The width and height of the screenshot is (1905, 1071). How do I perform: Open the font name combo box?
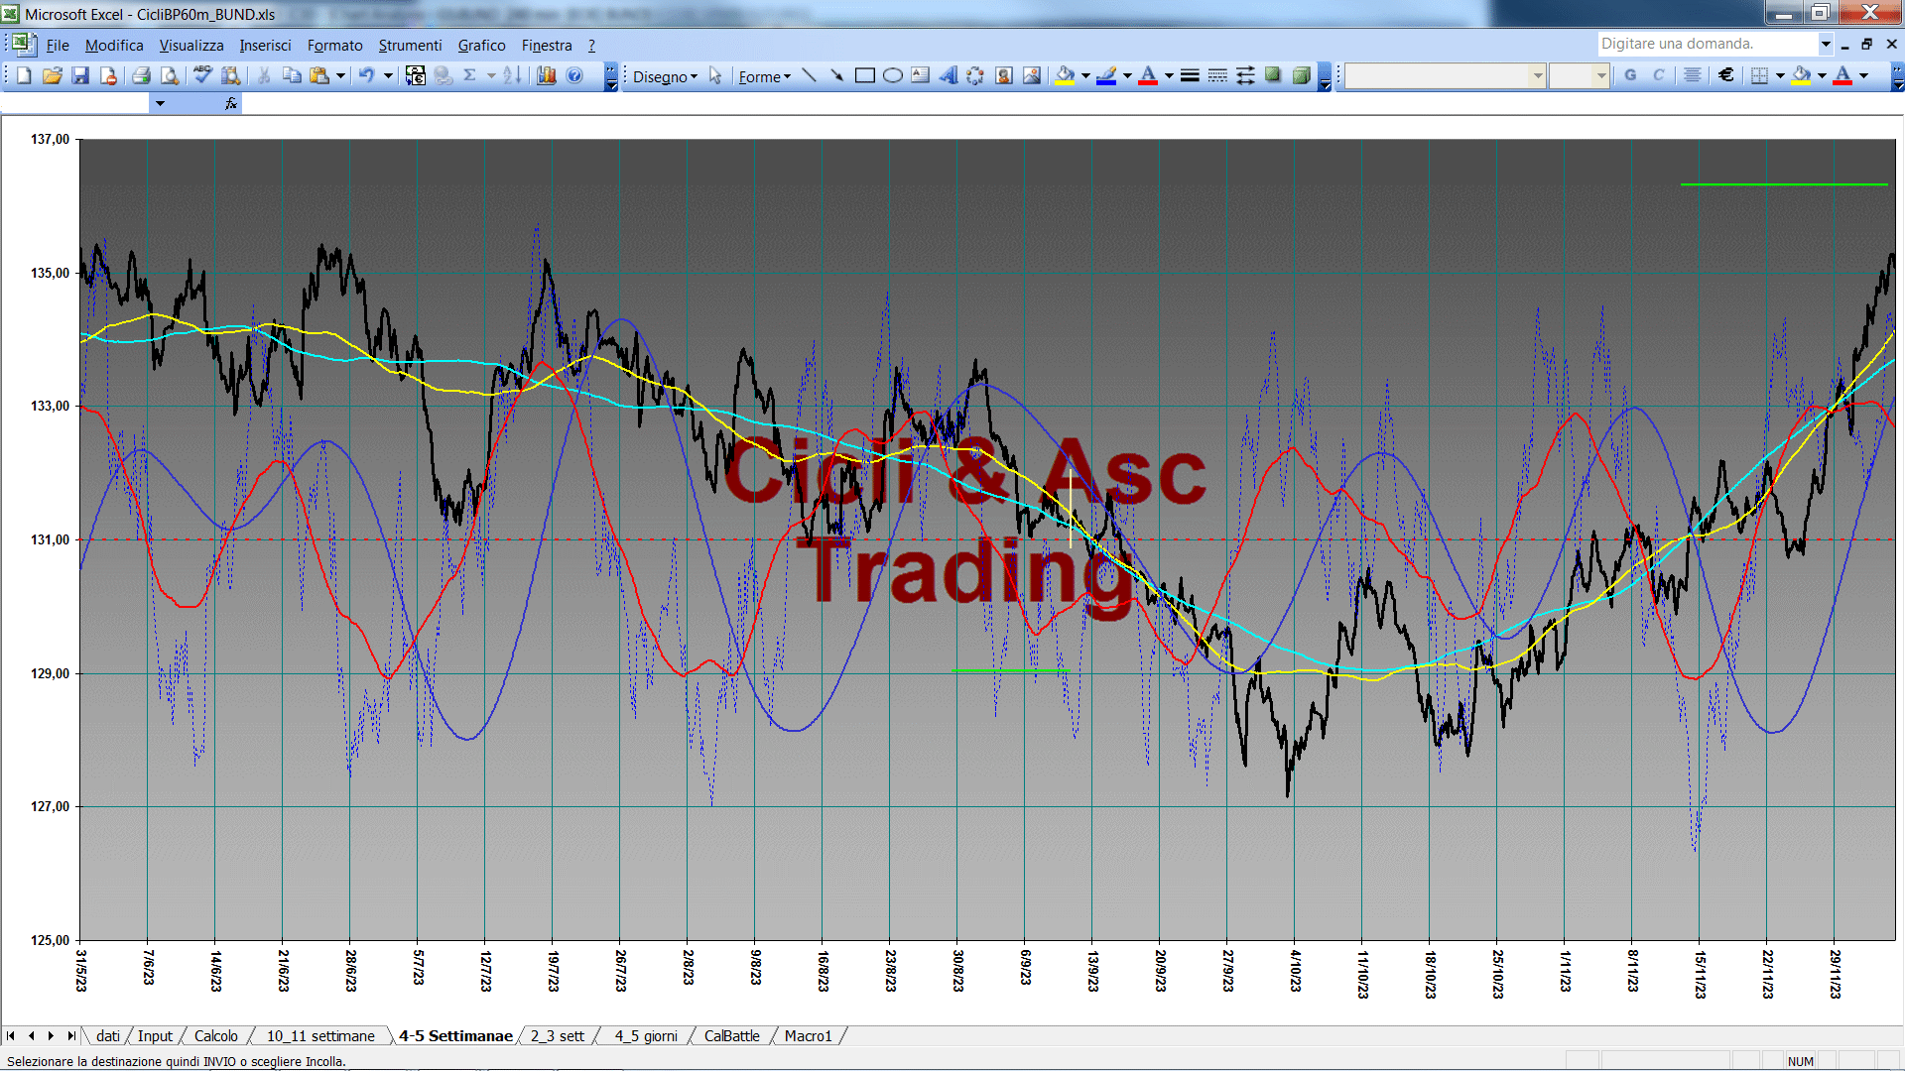[1446, 75]
